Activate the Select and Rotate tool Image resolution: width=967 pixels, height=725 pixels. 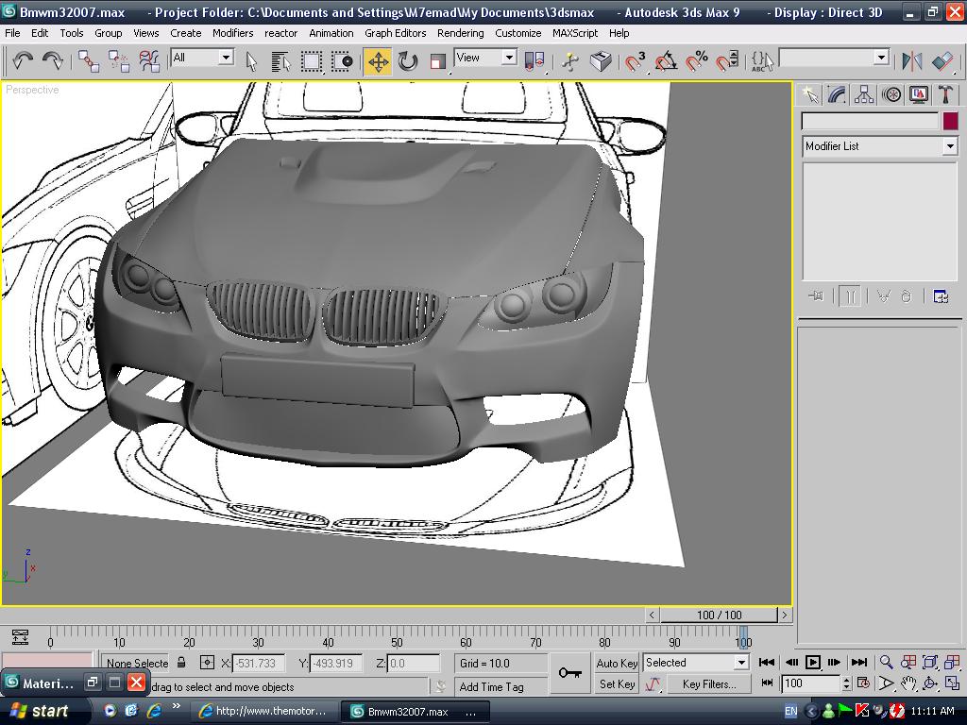tap(408, 61)
